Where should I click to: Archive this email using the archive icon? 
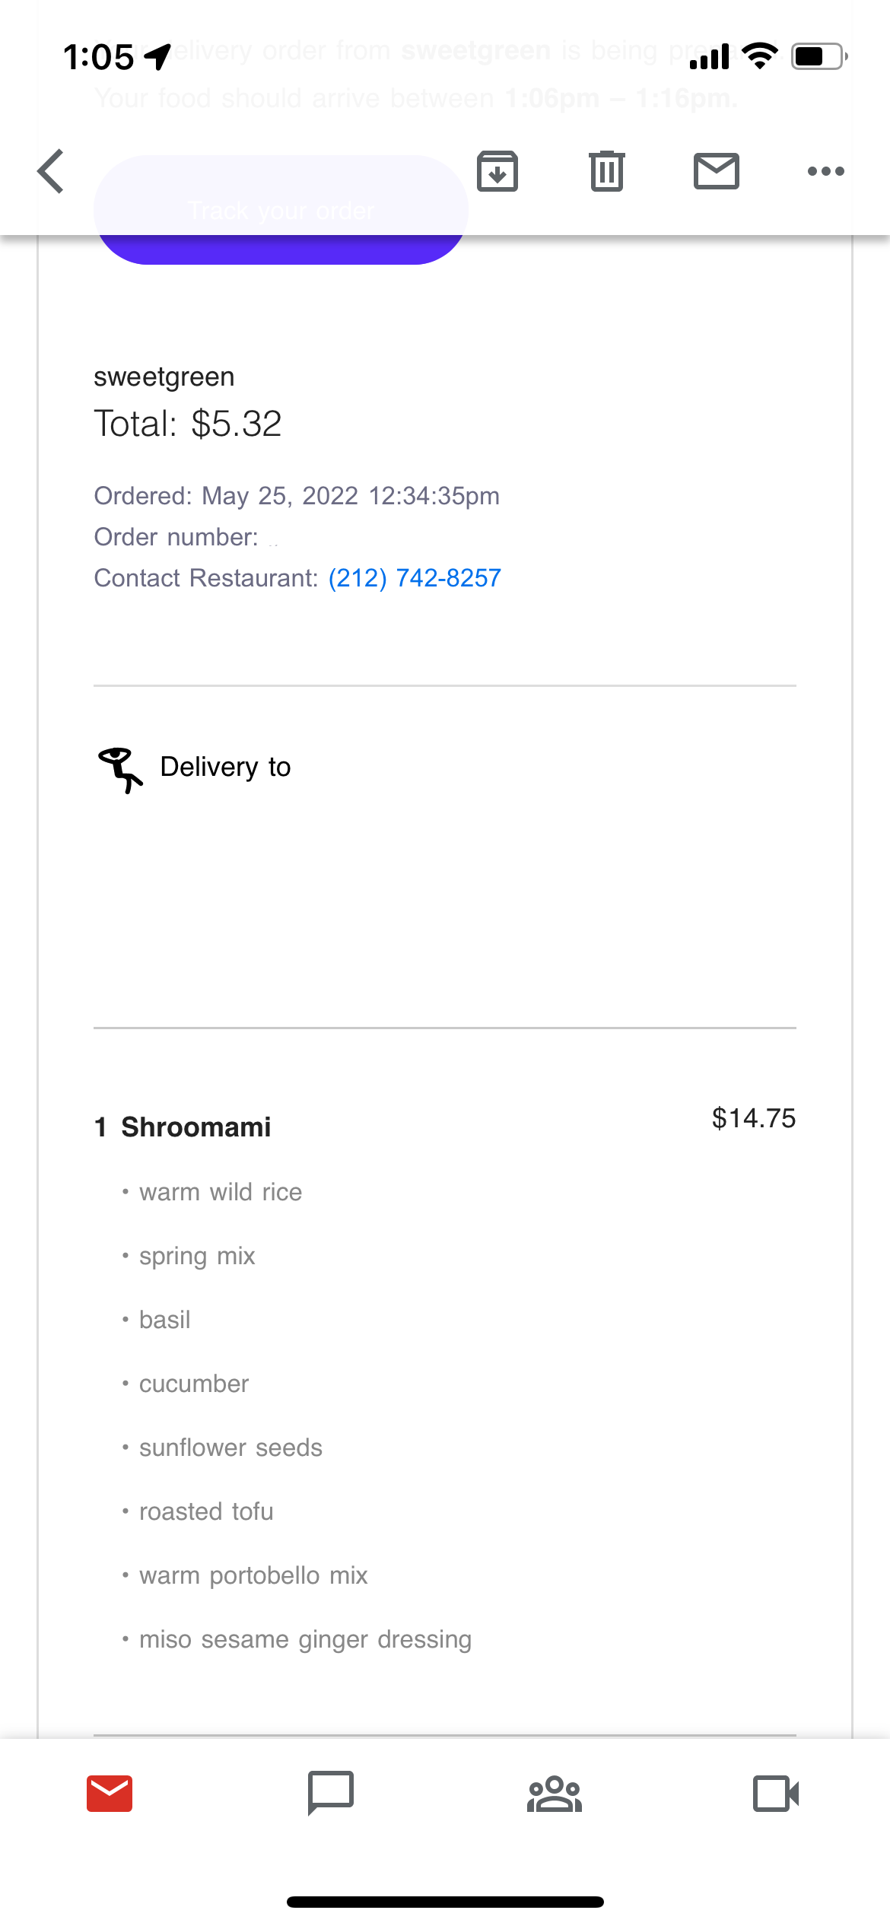[497, 171]
